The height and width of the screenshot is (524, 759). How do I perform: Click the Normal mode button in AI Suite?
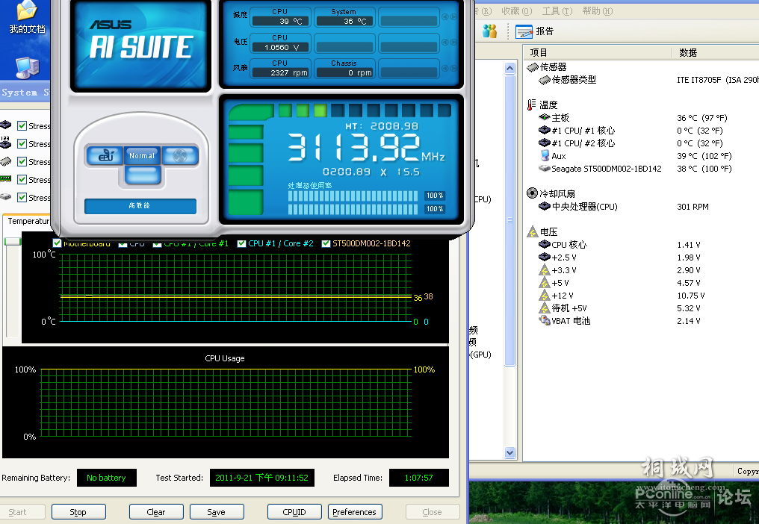coord(142,155)
